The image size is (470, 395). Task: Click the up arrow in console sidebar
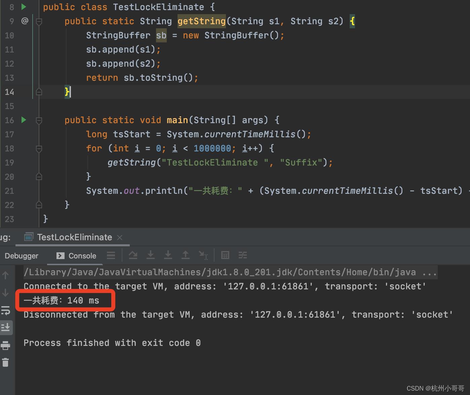point(6,276)
